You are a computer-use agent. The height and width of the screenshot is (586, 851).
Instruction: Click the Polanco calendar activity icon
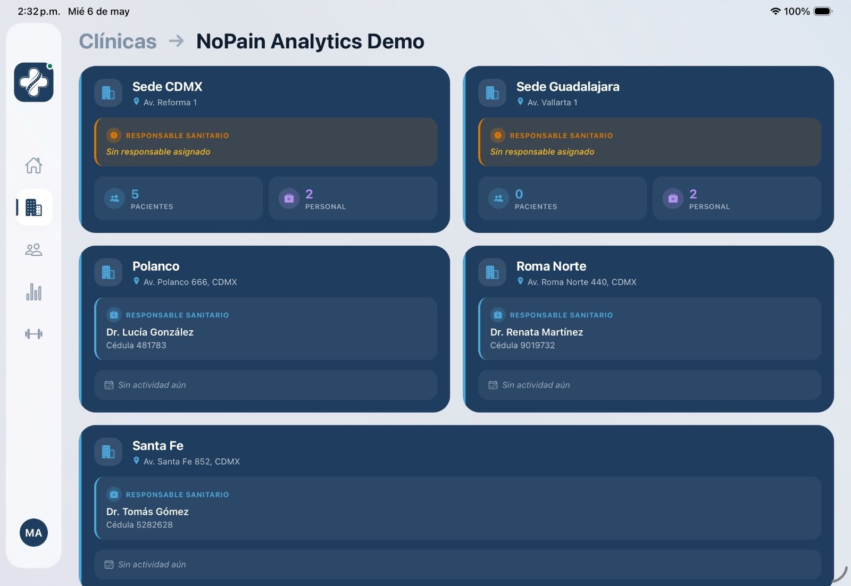(109, 385)
